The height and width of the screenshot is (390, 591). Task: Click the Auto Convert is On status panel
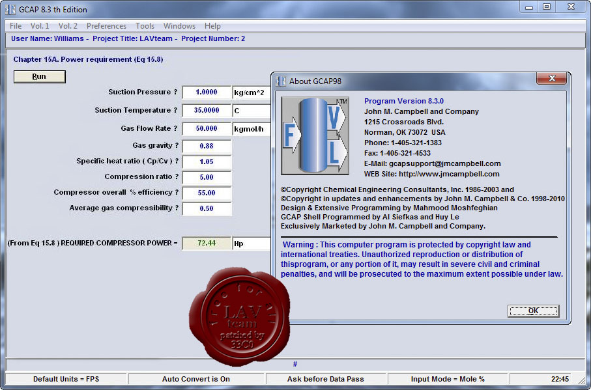coord(196,379)
